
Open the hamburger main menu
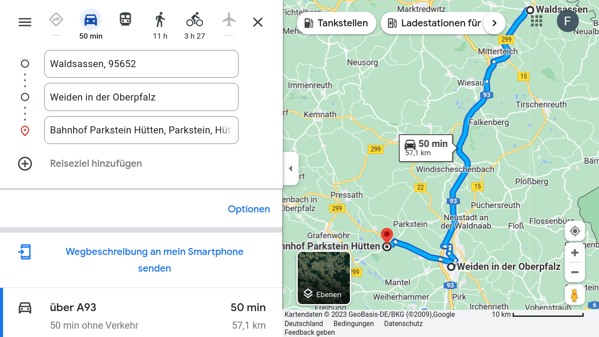tap(25, 22)
